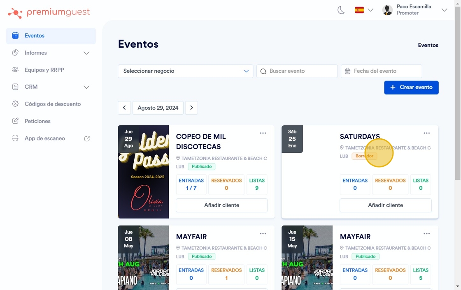
Task: Click the Eventos calendar sidebar icon
Action: (x=15, y=35)
